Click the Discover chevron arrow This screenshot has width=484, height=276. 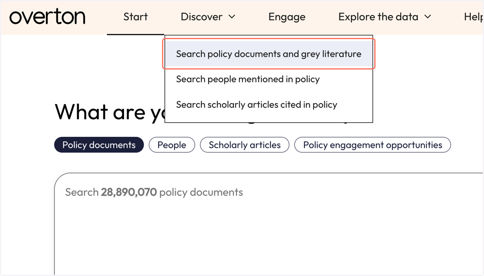click(232, 17)
